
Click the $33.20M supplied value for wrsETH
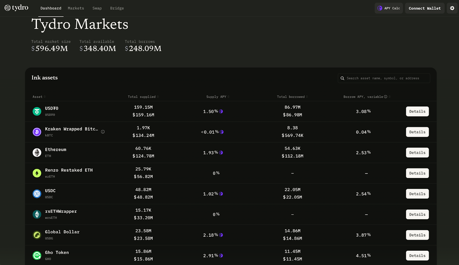[143, 218]
